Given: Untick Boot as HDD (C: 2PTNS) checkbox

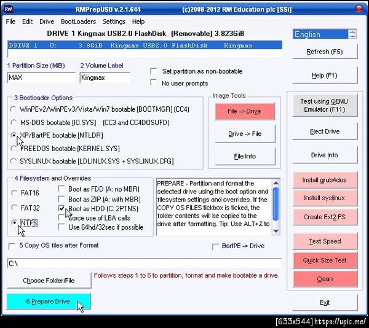Looking at the screenshot, I should coord(61,208).
